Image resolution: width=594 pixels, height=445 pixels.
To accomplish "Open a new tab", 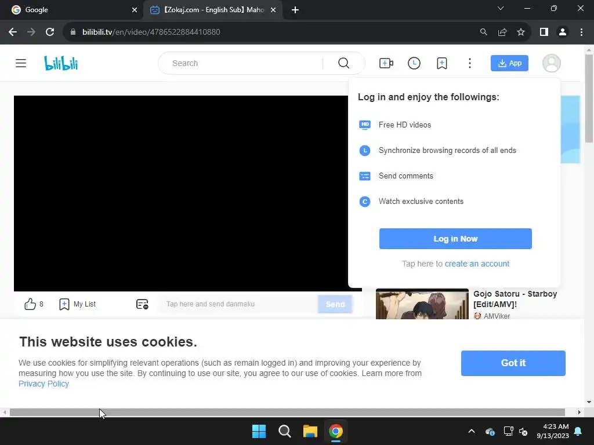I will [295, 10].
